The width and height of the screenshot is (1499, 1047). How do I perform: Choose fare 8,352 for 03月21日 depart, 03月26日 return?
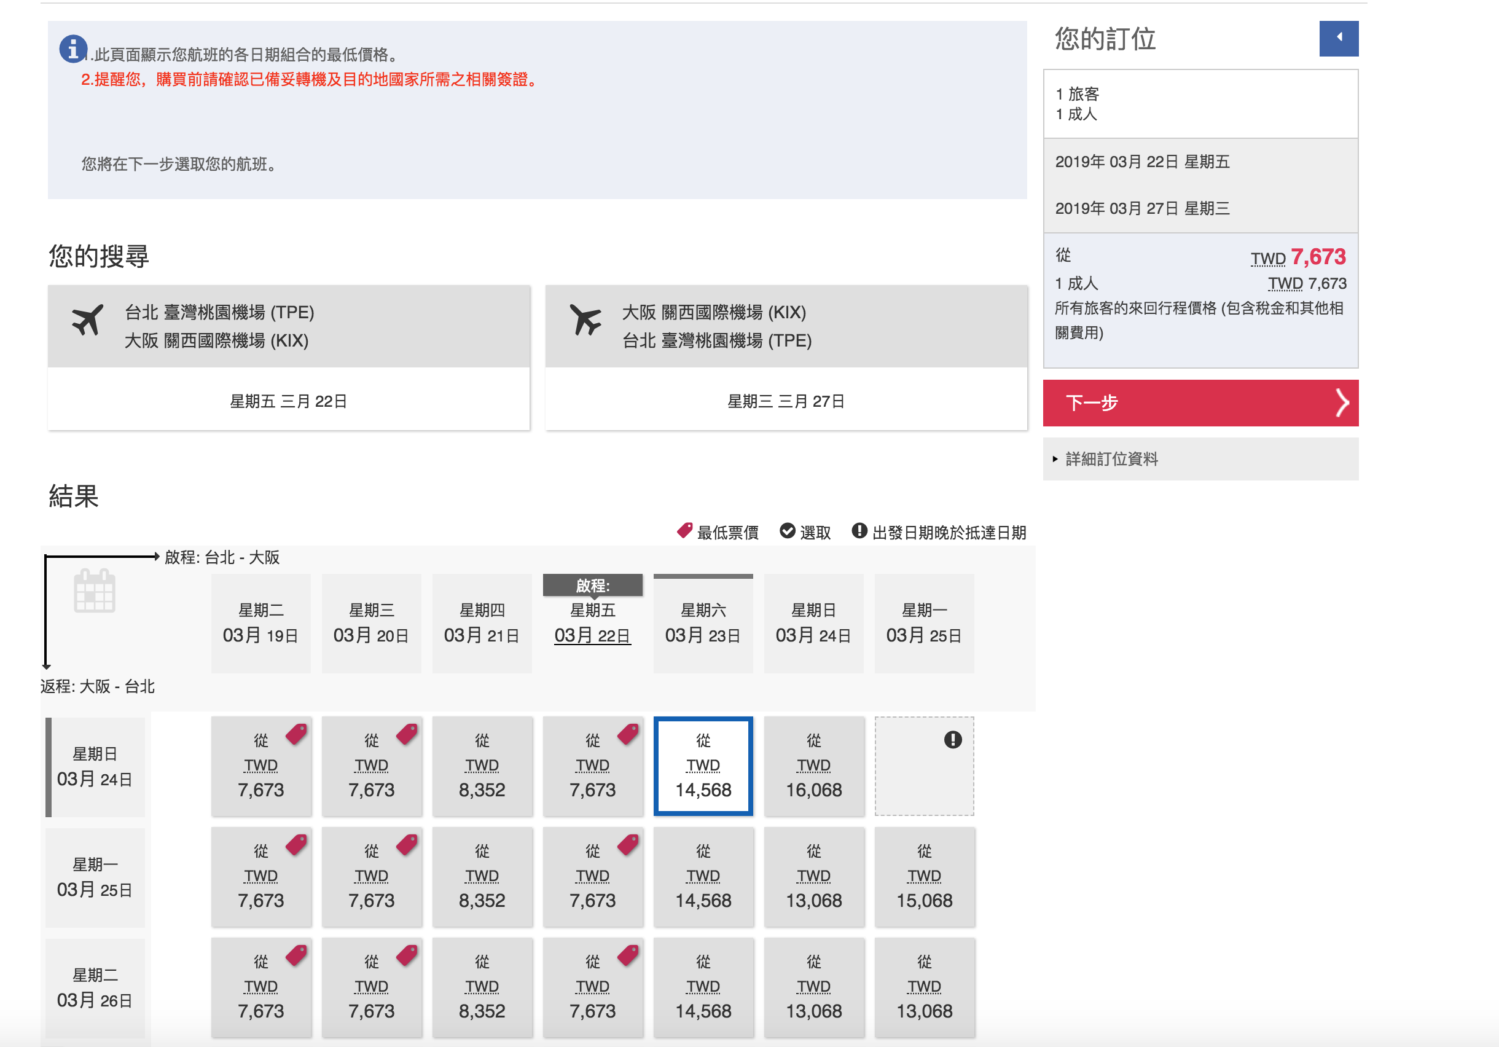[x=482, y=987]
